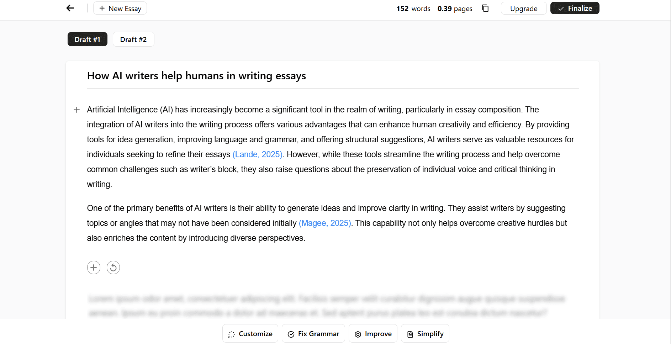The width and height of the screenshot is (671, 344).
Task: Open the Magee, 2025 citation
Action: tap(324, 223)
